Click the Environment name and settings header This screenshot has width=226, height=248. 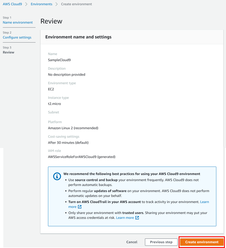coord(78,37)
